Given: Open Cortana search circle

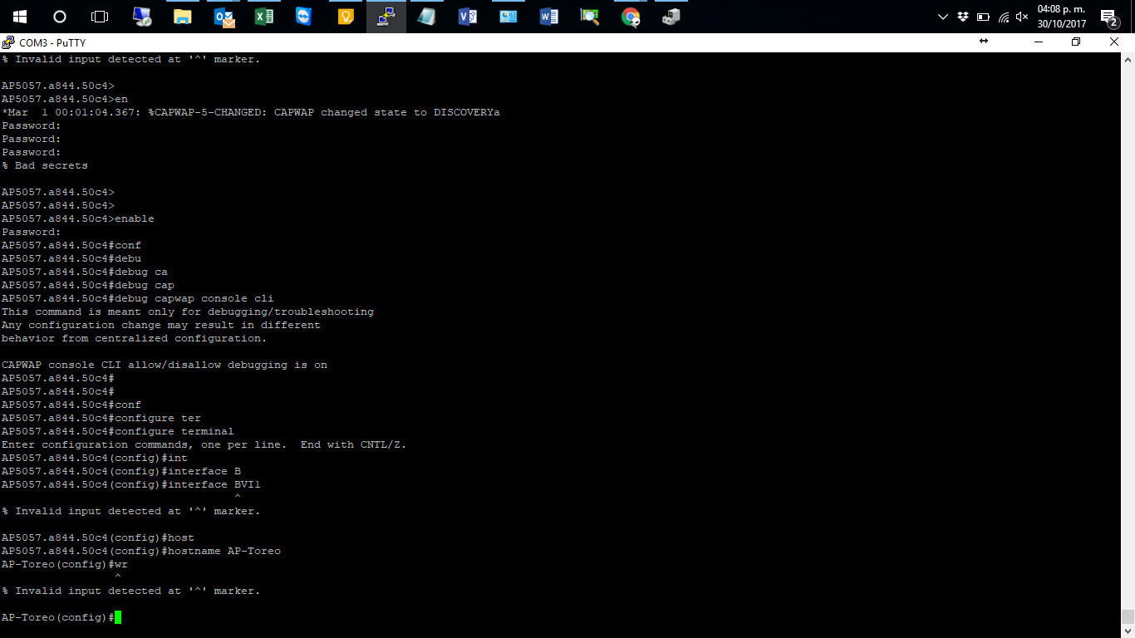Looking at the screenshot, I should pos(60,17).
